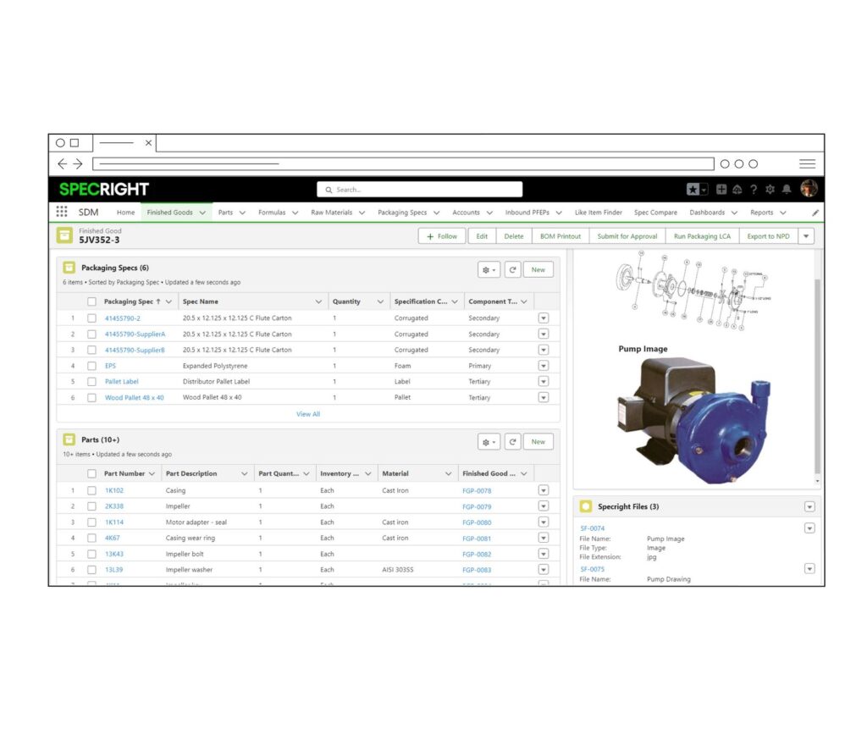The image size is (867, 746).
Task: Open the browser hamburger menu
Action: [807, 163]
